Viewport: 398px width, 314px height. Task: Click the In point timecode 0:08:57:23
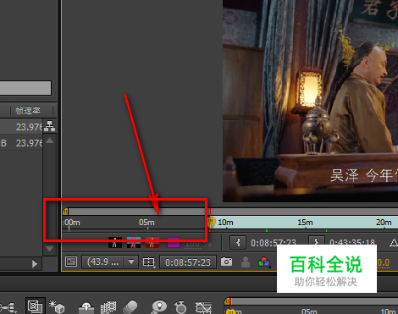274,243
